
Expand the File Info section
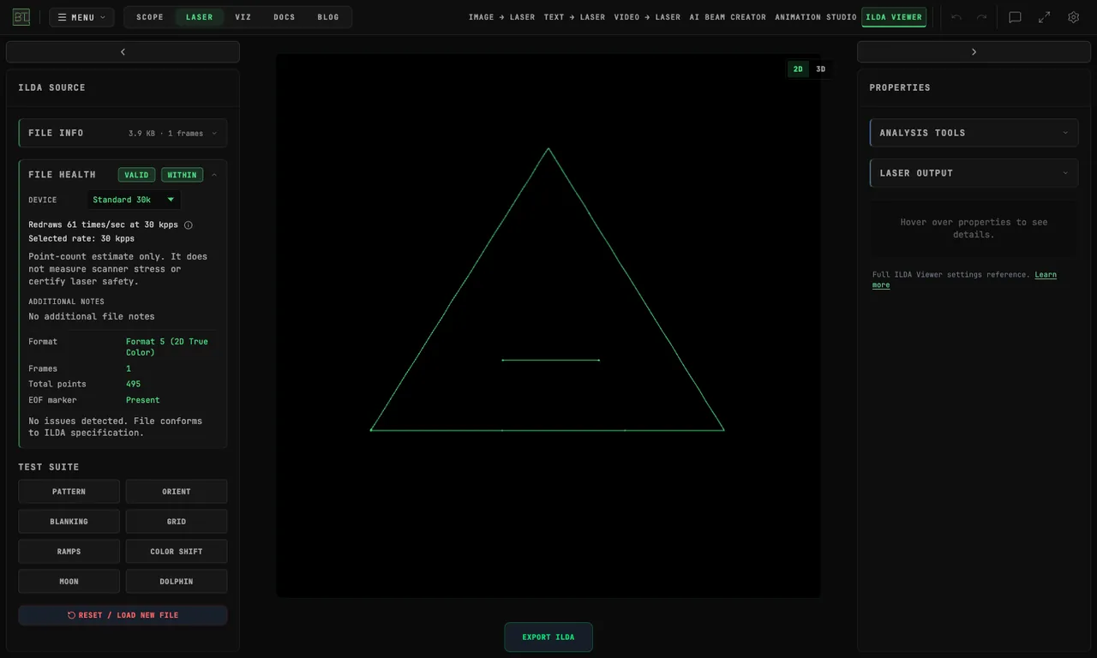tap(123, 133)
